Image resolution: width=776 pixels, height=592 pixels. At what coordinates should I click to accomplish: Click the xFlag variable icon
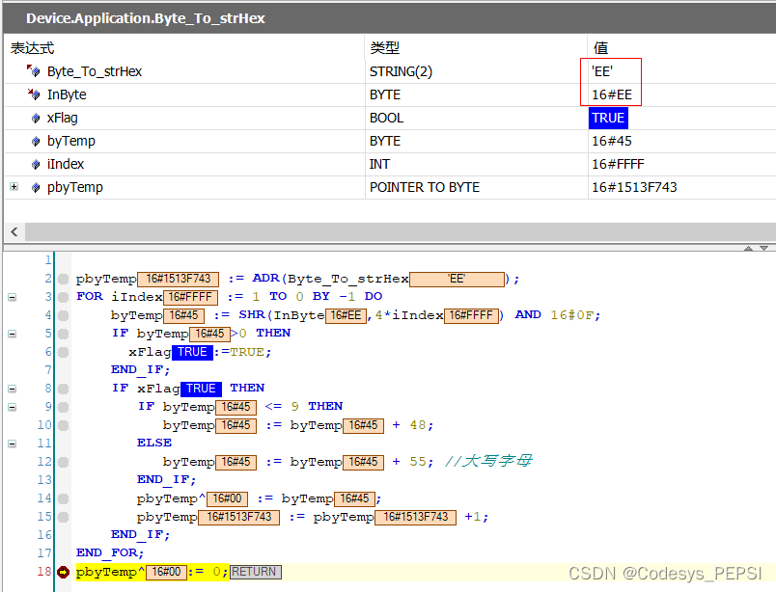click(x=35, y=118)
